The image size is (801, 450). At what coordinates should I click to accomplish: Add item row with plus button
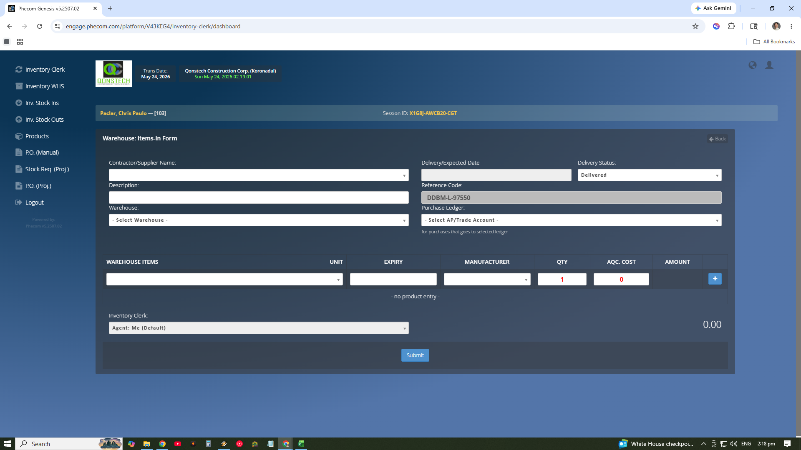pyautogui.click(x=715, y=279)
